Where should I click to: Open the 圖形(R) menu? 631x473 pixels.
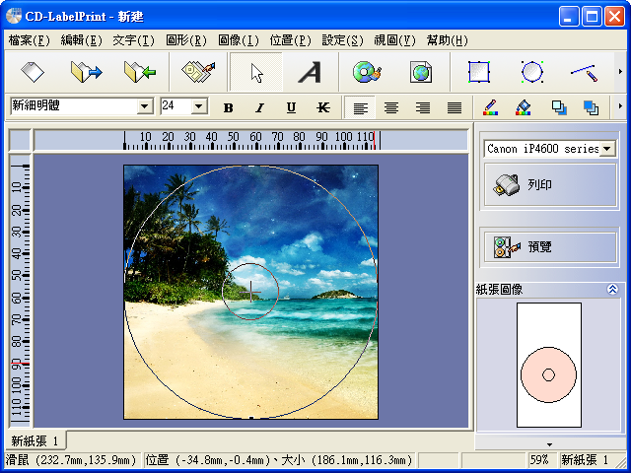(186, 40)
